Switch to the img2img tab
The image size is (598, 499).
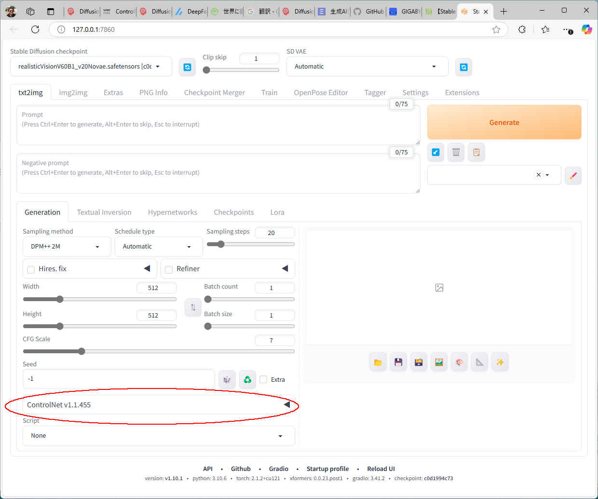pyautogui.click(x=73, y=93)
